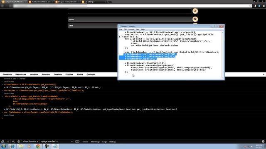Switch to Notepad taskbar icon
Viewport: 266px width, 149px height.
click(55, 146)
